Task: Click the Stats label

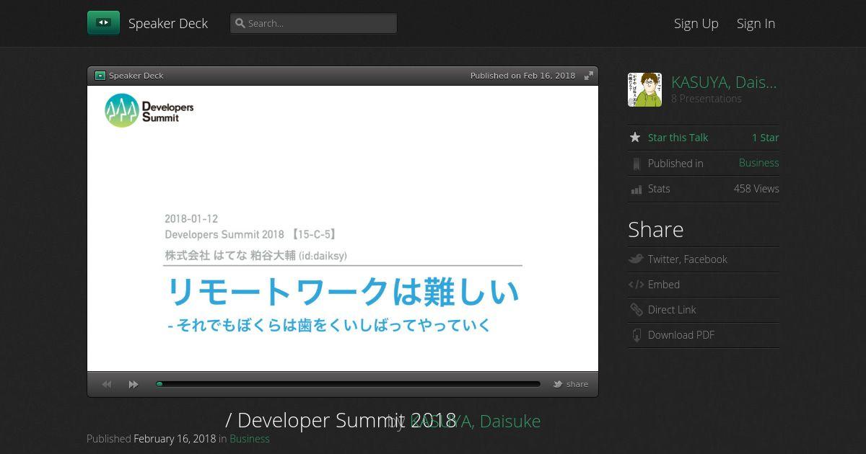Action: point(659,189)
